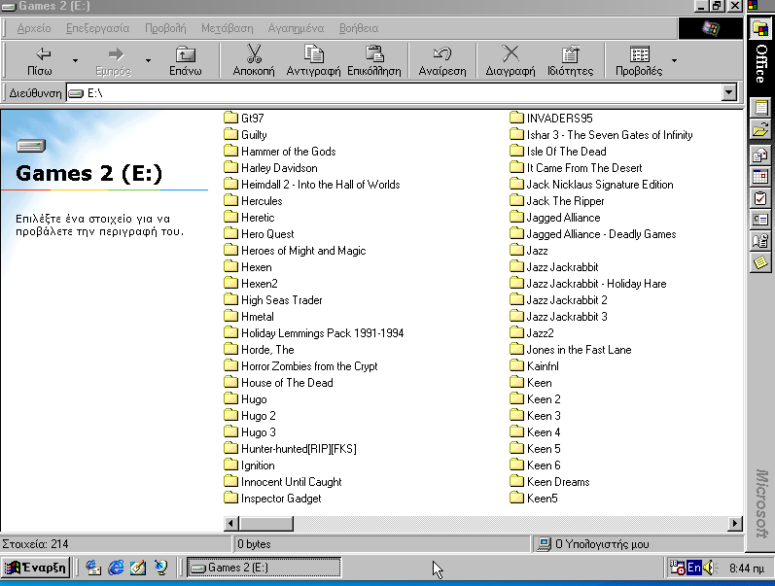Image resolution: width=775 pixels, height=586 pixels.
Task: Click the Undo (Αναίρεση) toolbar icon
Action: pos(441,60)
